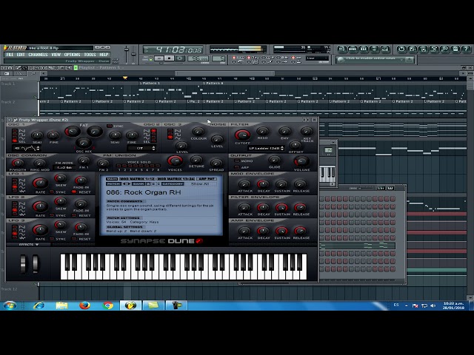Launch Firefox from taskbar
The image size is (474, 355).
coord(84,305)
